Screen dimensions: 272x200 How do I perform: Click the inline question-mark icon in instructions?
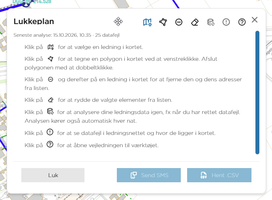(x=50, y=144)
